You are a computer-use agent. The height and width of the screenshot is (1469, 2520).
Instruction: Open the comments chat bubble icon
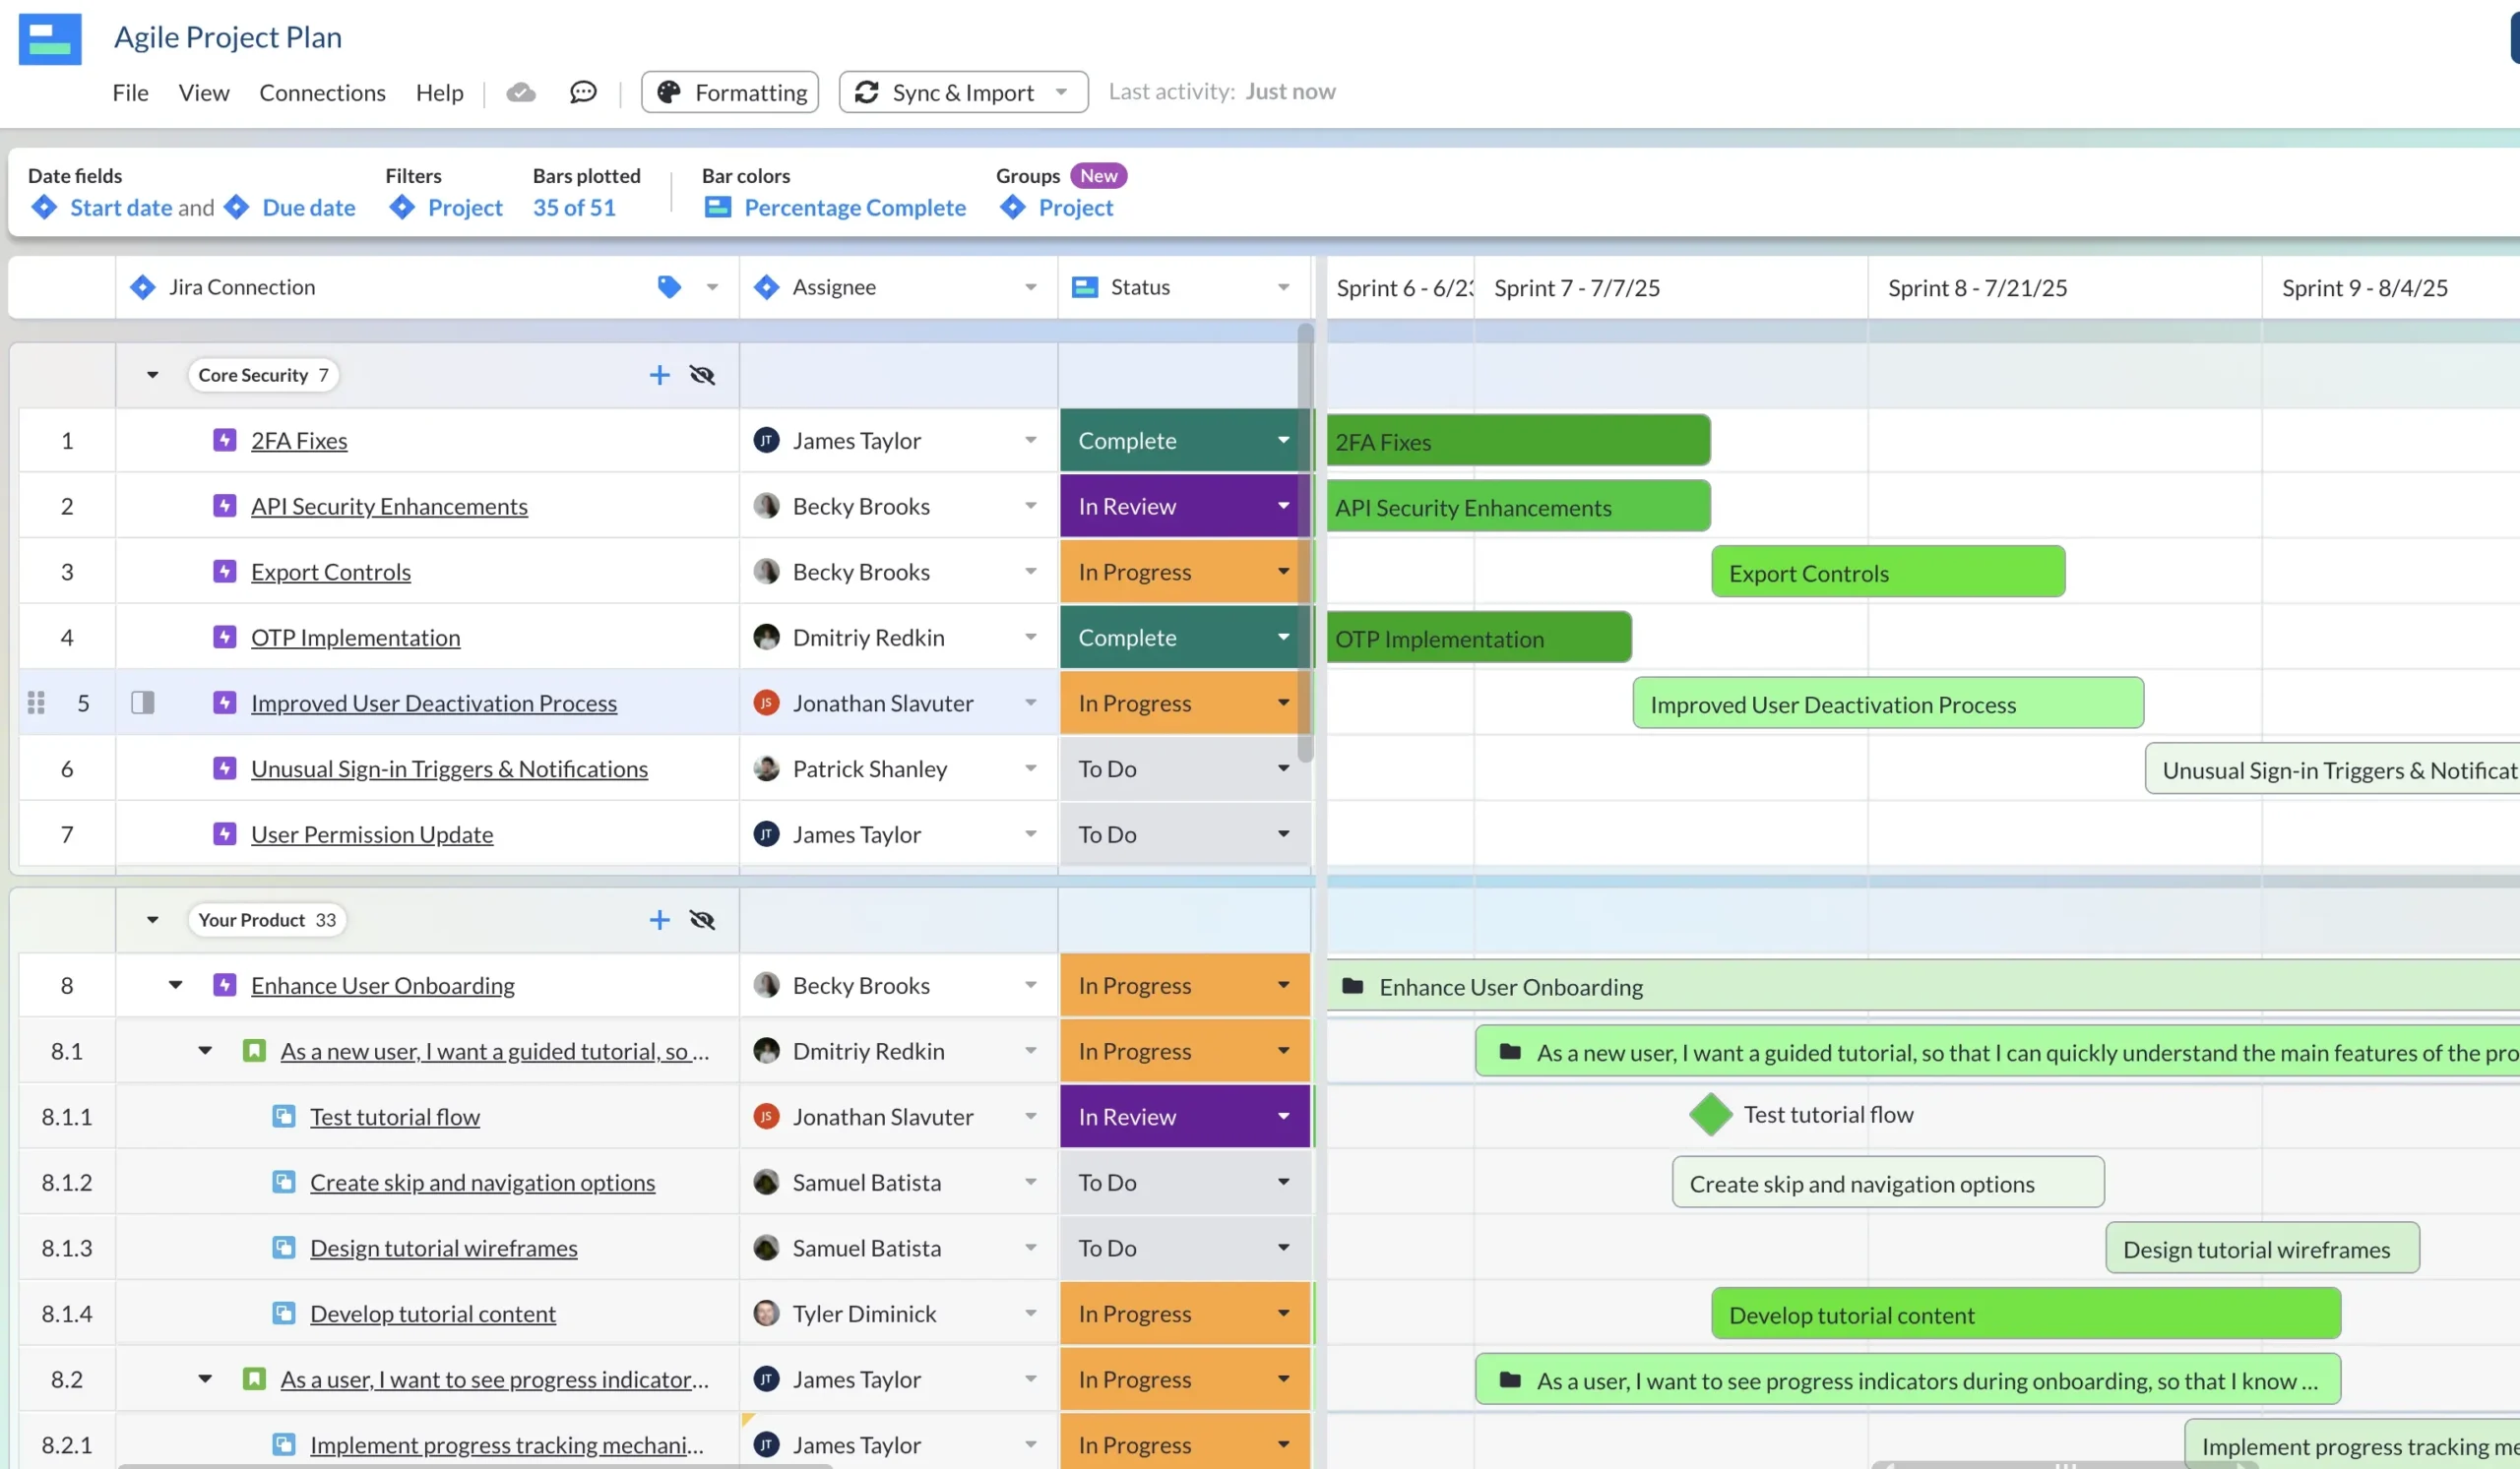(583, 91)
